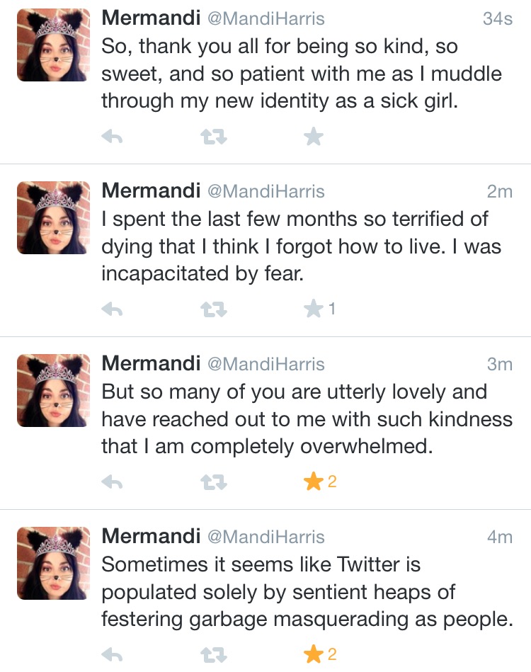The image size is (531, 672).
Task: Favorite the "thank you all" tweet
Action: click(313, 136)
